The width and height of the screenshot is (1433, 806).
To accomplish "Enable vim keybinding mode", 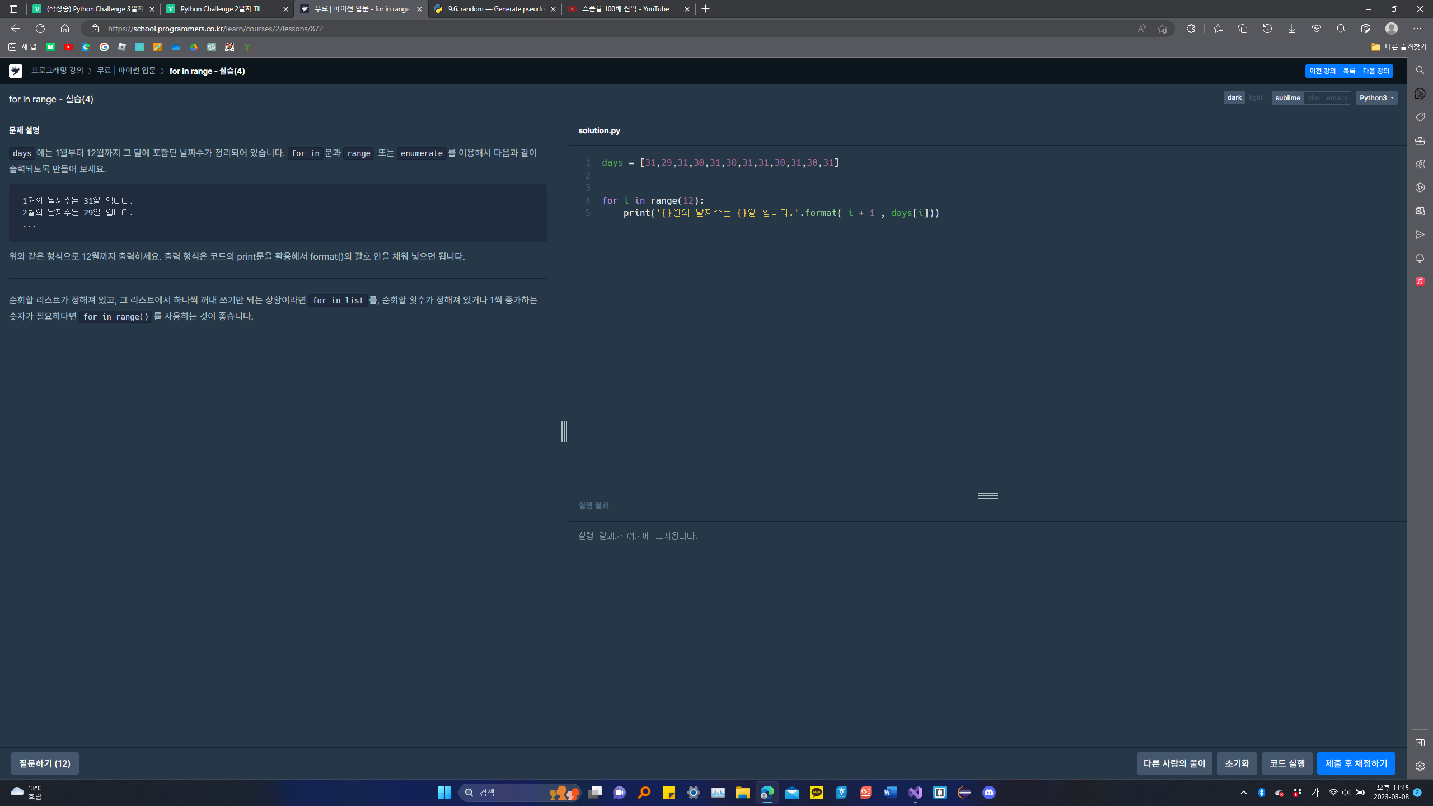I will (1313, 98).
